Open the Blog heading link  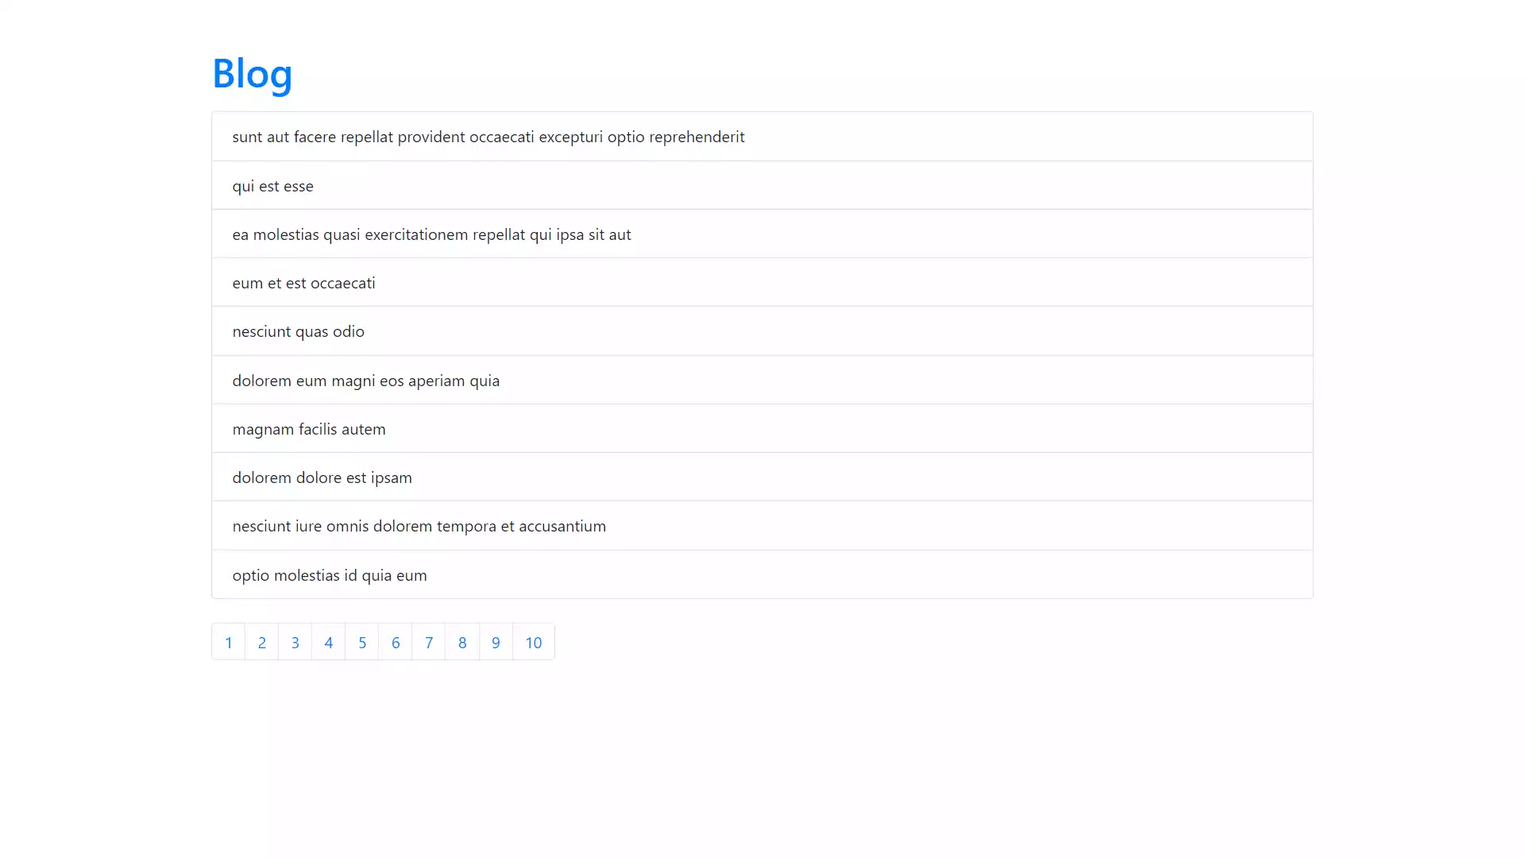252,74
